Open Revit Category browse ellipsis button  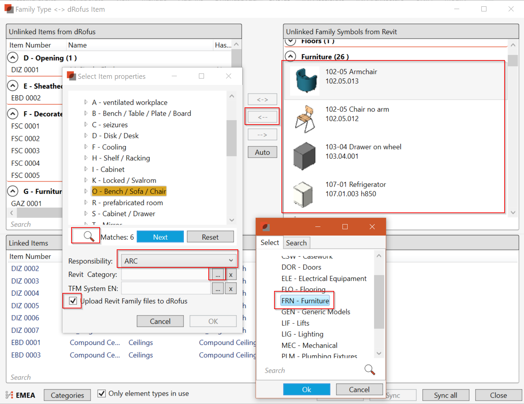point(218,275)
